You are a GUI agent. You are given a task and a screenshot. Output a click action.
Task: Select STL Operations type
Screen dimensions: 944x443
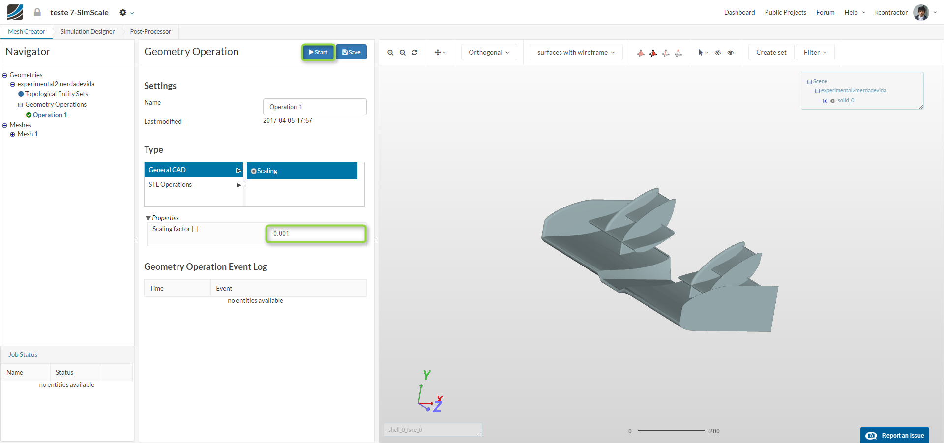pos(194,185)
